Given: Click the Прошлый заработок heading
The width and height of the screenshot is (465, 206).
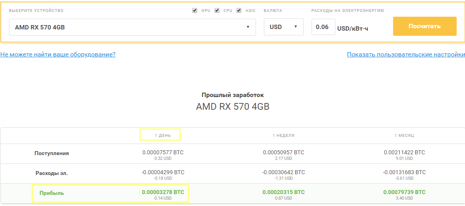Looking at the screenshot, I should pos(232,95).
